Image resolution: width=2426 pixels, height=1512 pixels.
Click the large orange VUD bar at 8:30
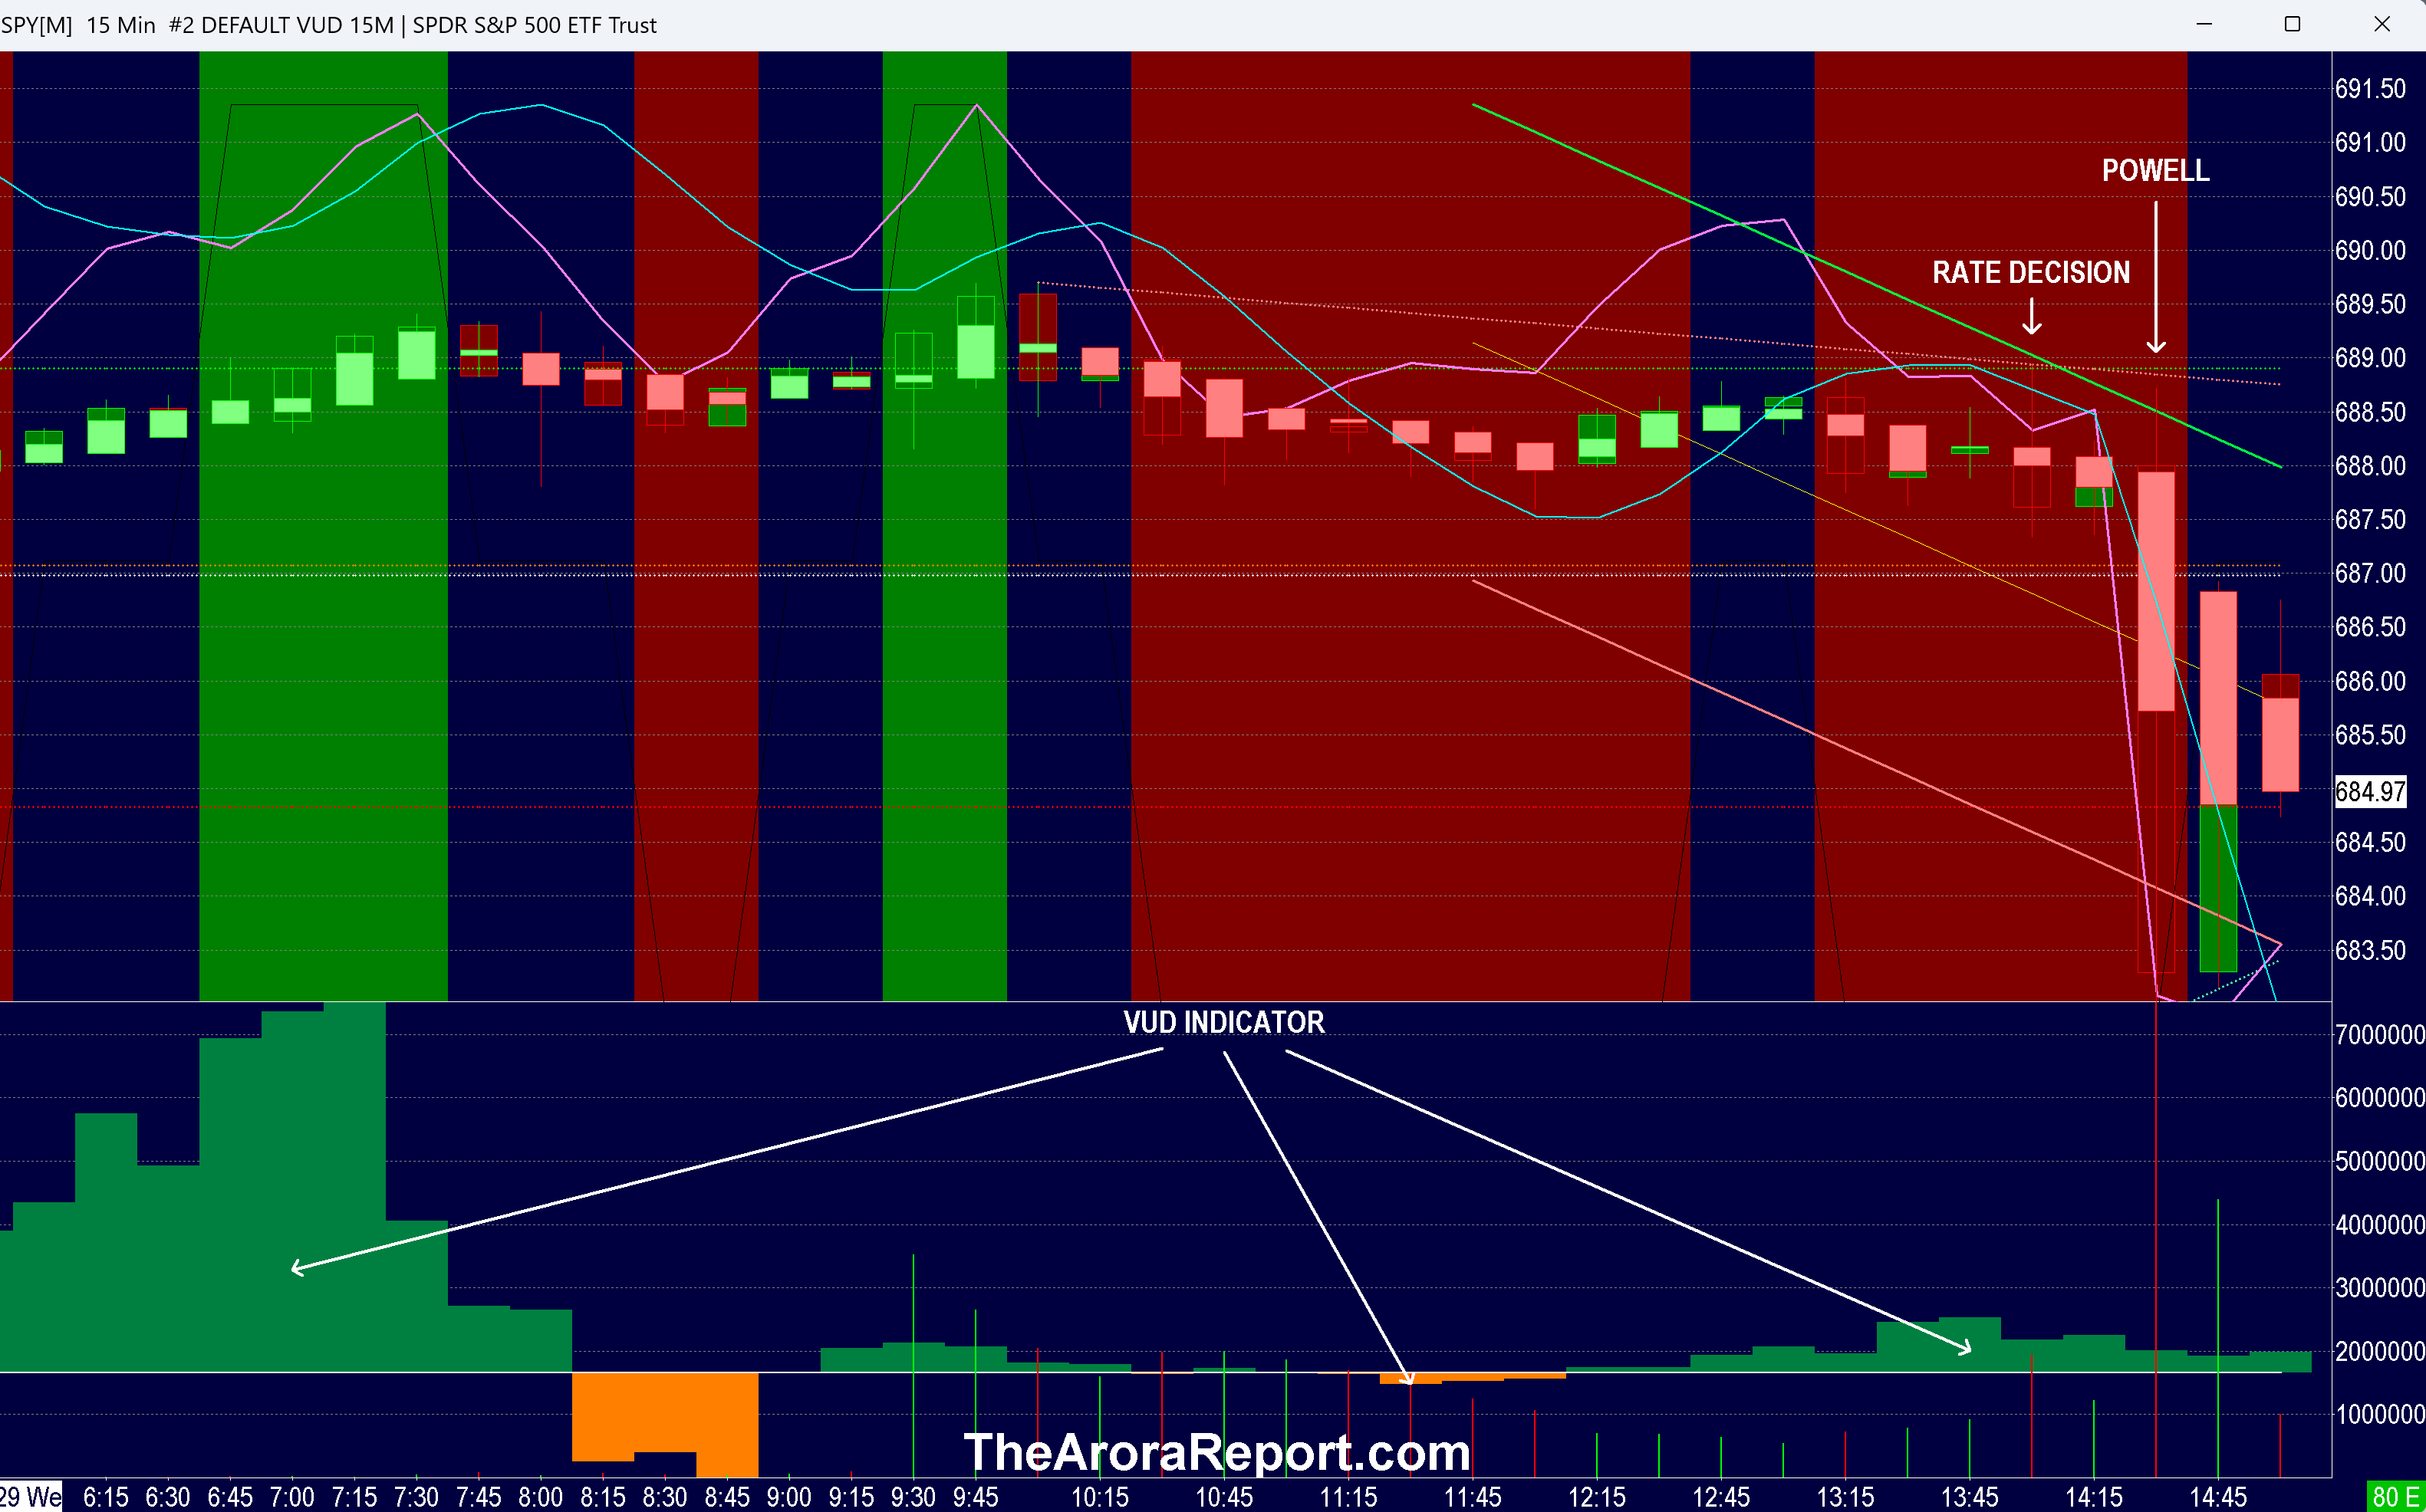pyautogui.click(x=664, y=1415)
